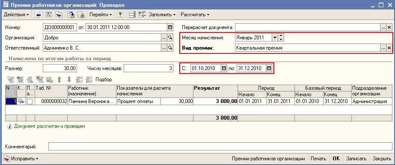Open help with the question mark icon

(x=120, y=15)
